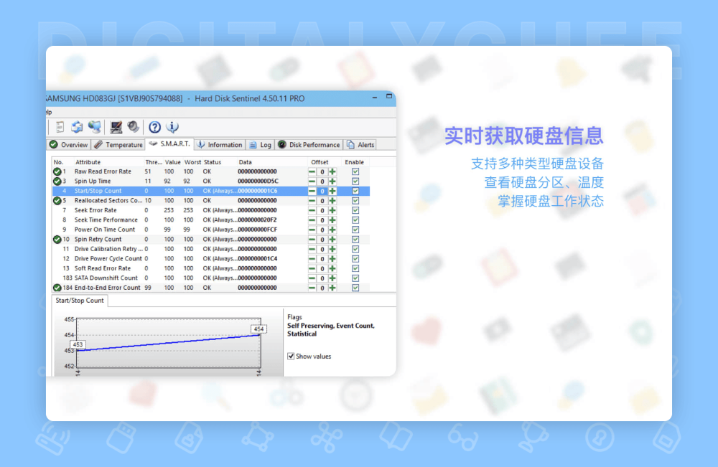Click green check icon beside End-to-End Error Count
Screen dimensions: 718x467
(x=57, y=288)
